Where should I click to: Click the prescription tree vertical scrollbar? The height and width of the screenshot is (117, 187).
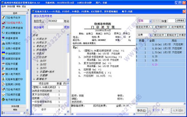pos(68,57)
